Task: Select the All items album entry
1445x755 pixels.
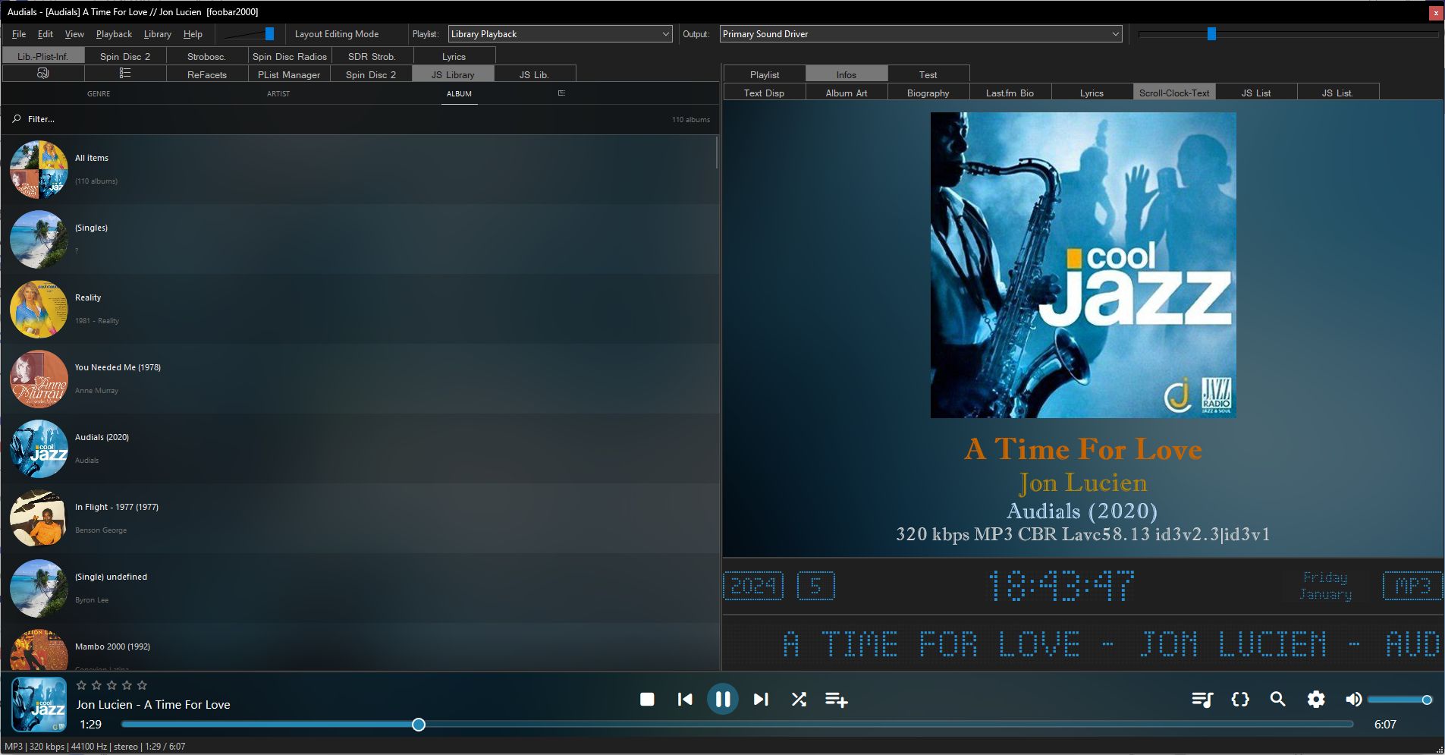Action: point(360,169)
